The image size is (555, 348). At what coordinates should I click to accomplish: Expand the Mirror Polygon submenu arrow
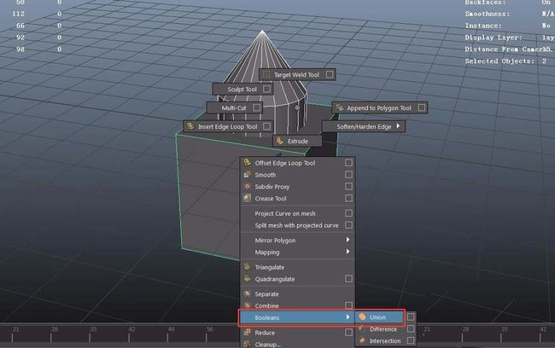click(348, 240)
